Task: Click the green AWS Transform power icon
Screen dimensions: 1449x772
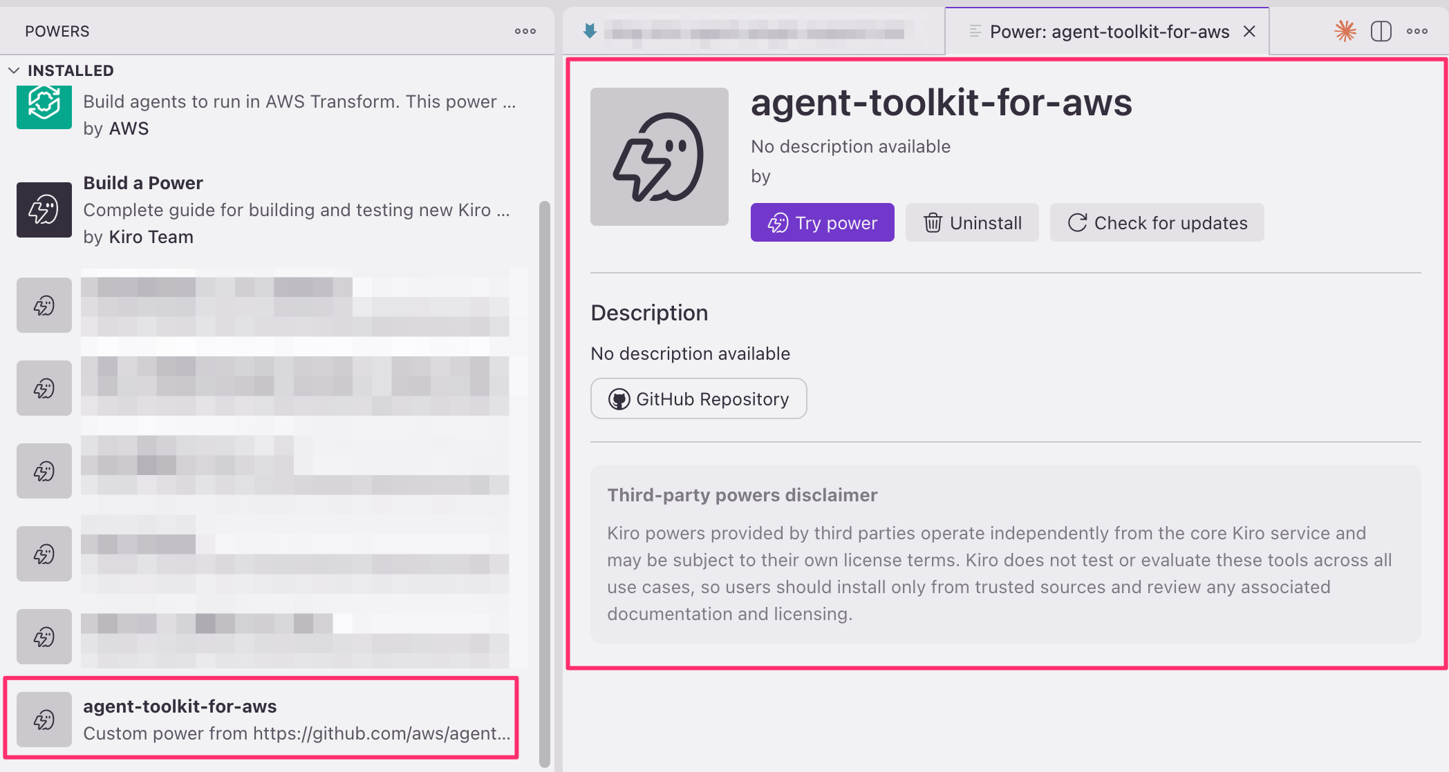Action: pos(44,106)
